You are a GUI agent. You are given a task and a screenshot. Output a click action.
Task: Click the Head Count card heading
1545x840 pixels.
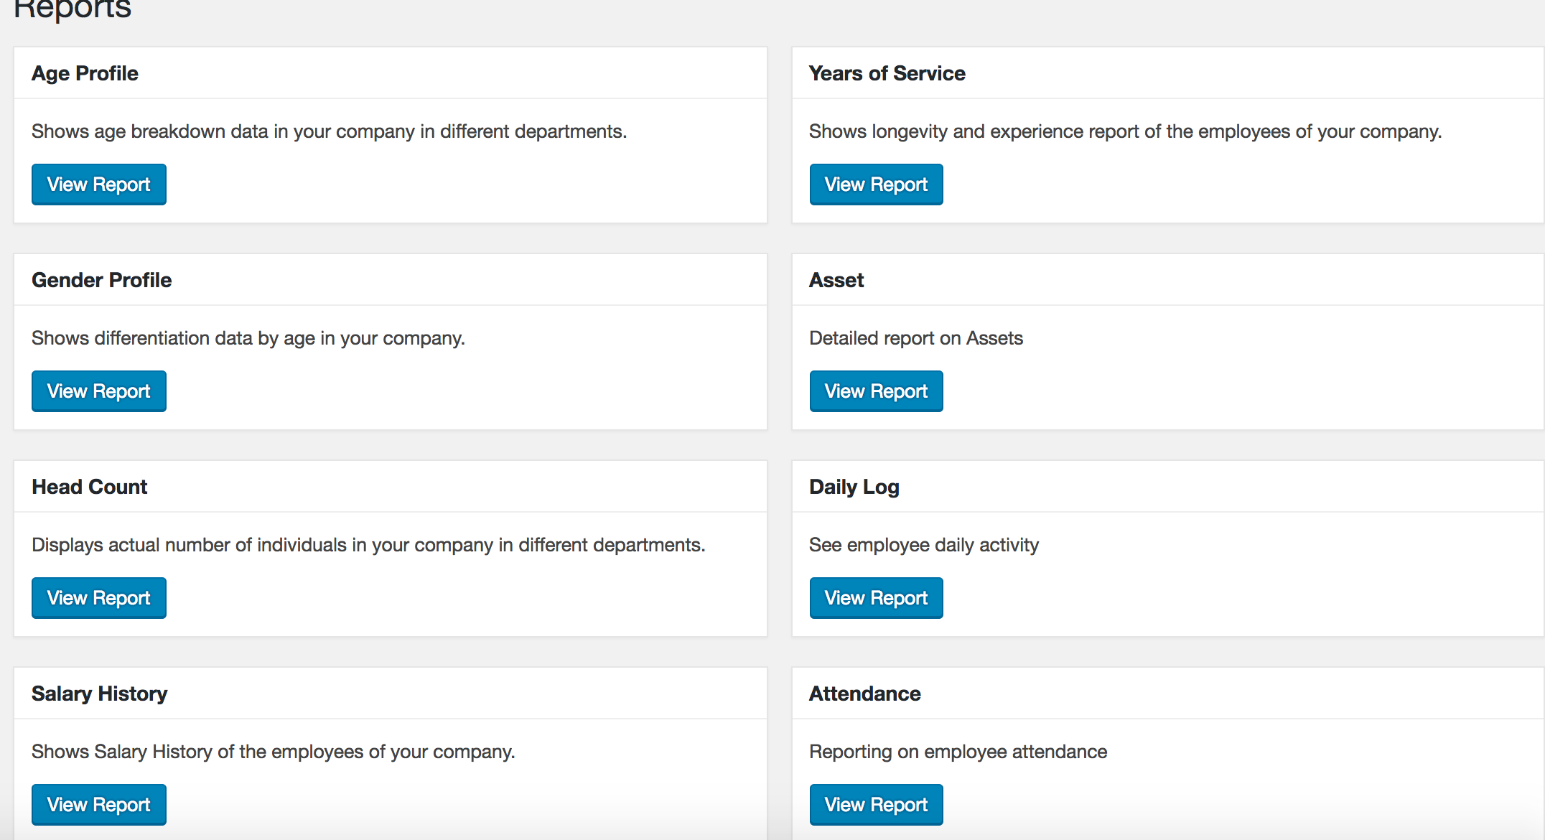pyautogui.click(x=89, y=487)
